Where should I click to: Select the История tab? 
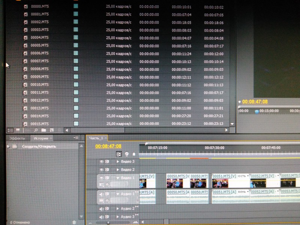41,138
